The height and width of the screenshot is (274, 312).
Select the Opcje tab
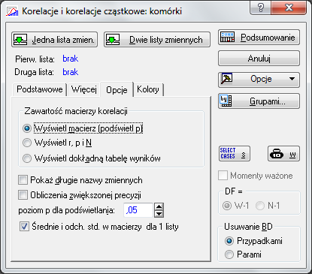click(x=117, y=89)
